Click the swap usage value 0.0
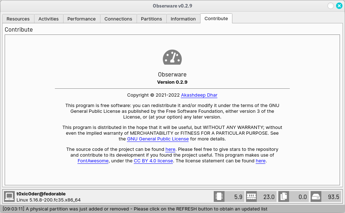The image size is (345, 213). point(303,197)
